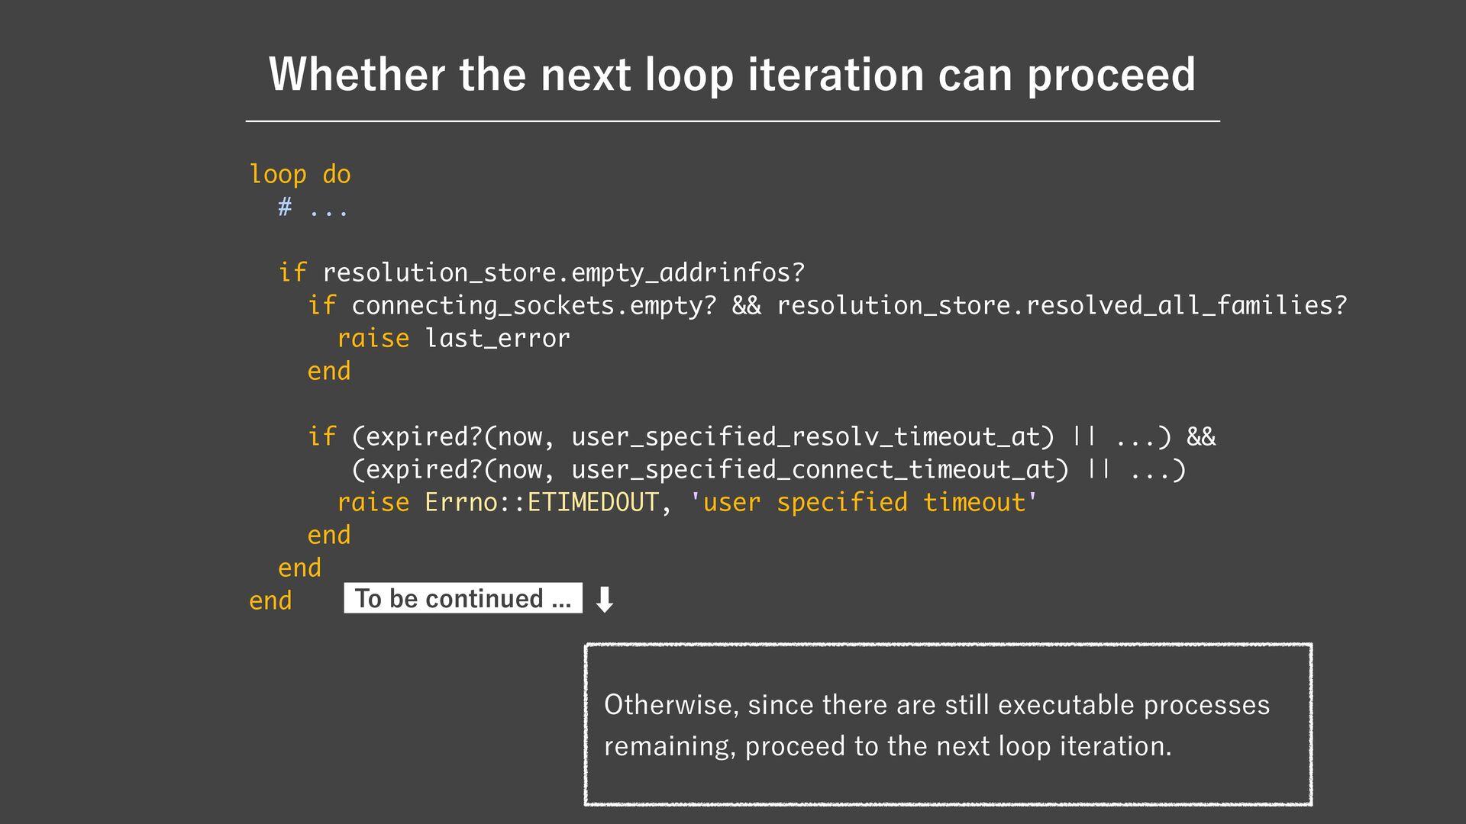Click the horizontal line under the title
The width and height of the screenshot is (1466, 824).
tap(732, 121)
